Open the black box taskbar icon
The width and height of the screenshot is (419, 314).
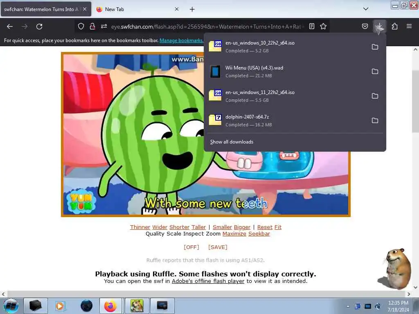click(x=35, y=306)
